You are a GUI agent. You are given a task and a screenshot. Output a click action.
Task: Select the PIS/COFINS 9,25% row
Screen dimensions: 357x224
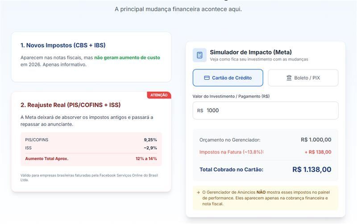tap(91, 140)
